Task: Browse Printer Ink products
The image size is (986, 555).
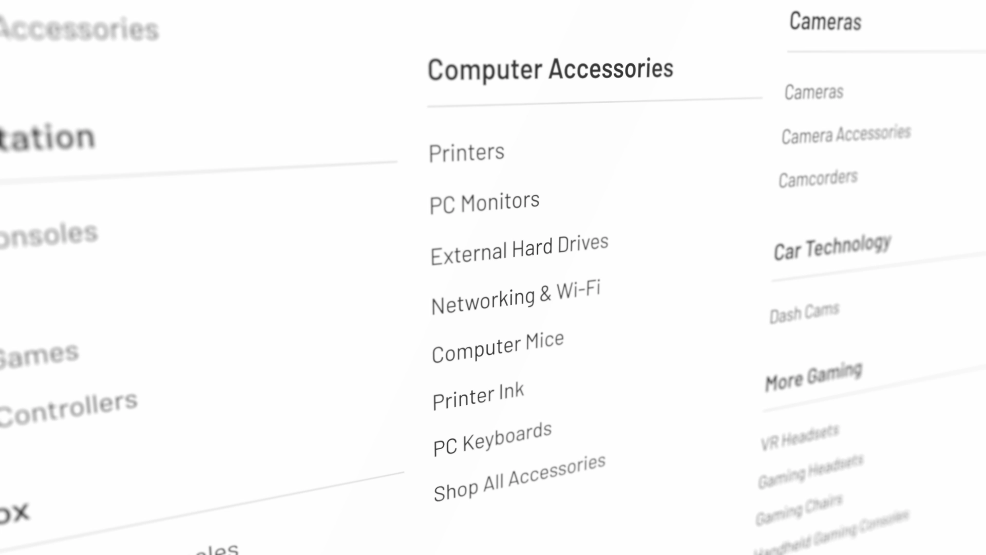Action: (x=478, y=396)
